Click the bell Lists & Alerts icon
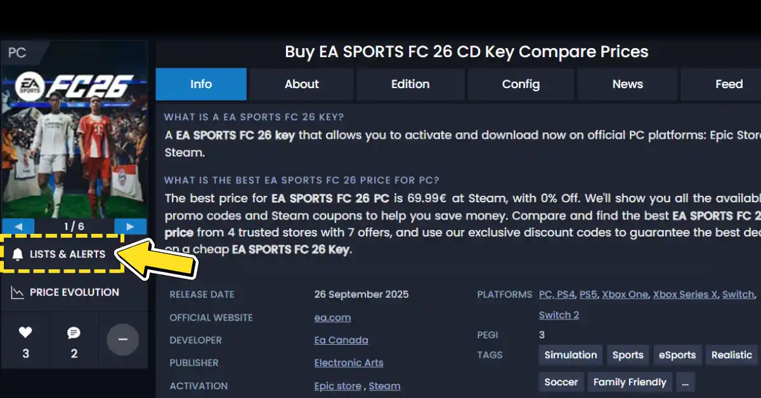The width and height of the screenshot is (761, 398). 18,255
